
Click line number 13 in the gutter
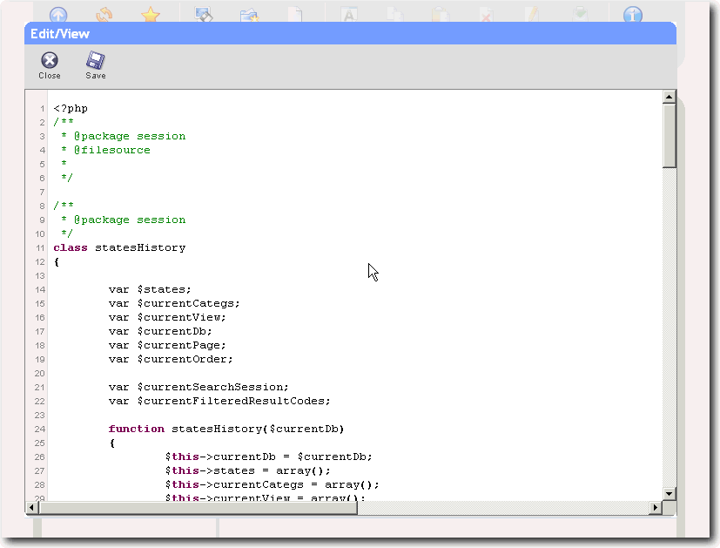(40, 275)
